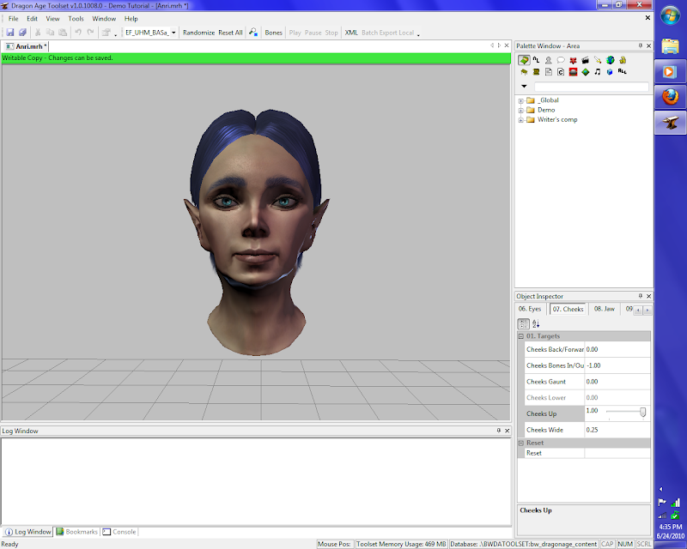Viewport: 687px width, 549px height.
Task: Toggle the Bones display button
Action: pyautogui.click(x=273, y=33)
